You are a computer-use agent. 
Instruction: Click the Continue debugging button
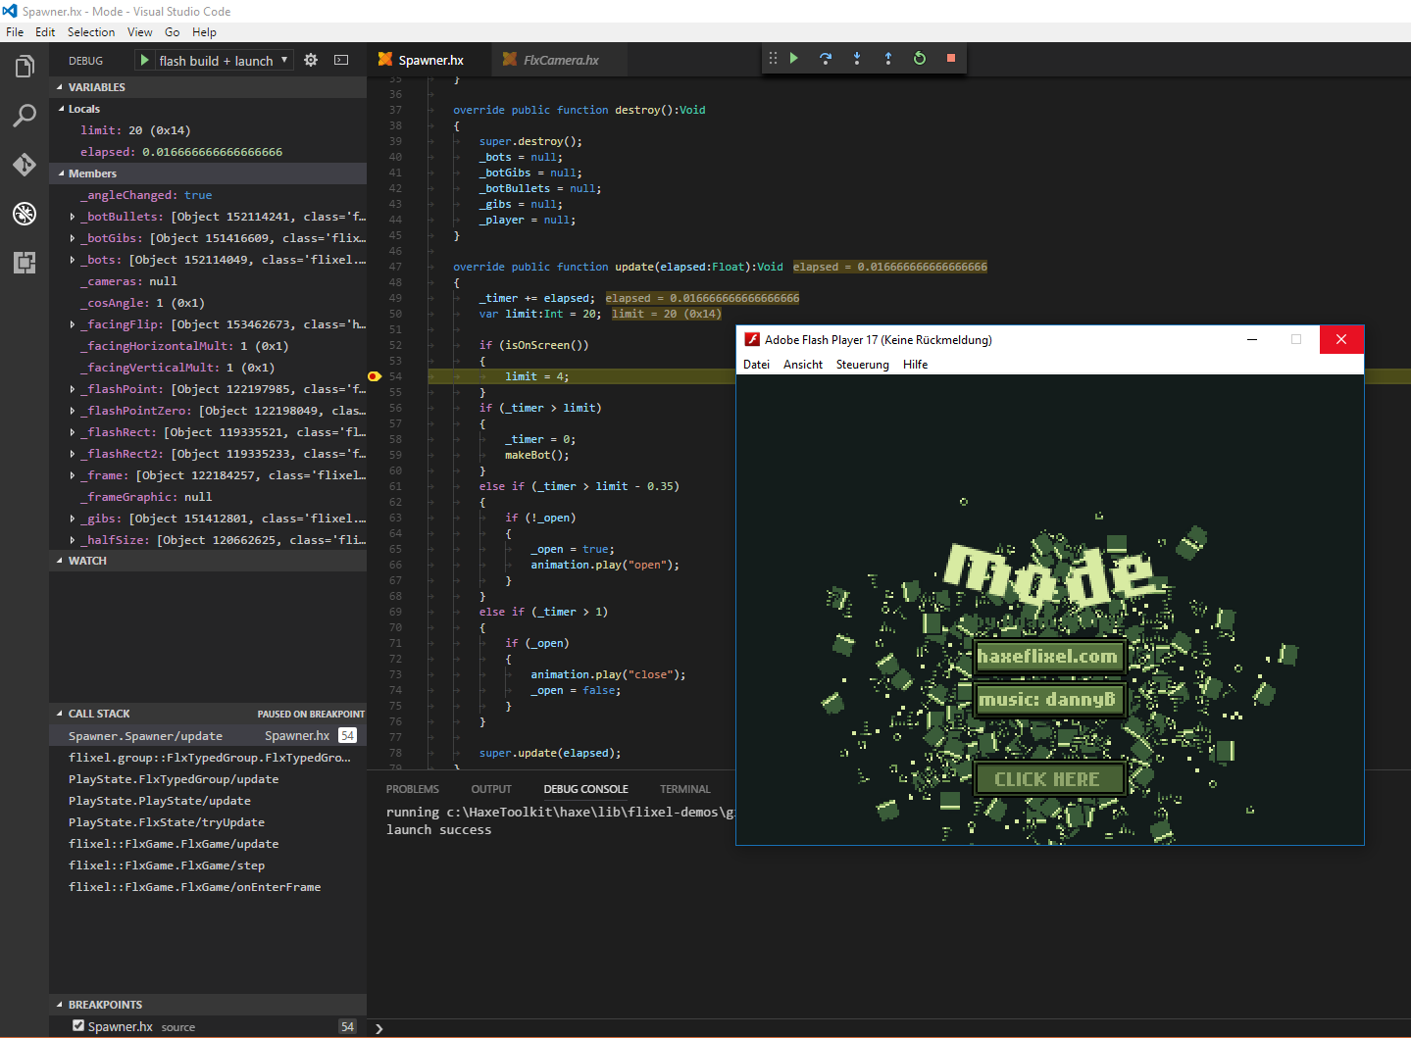coord(794,59)
